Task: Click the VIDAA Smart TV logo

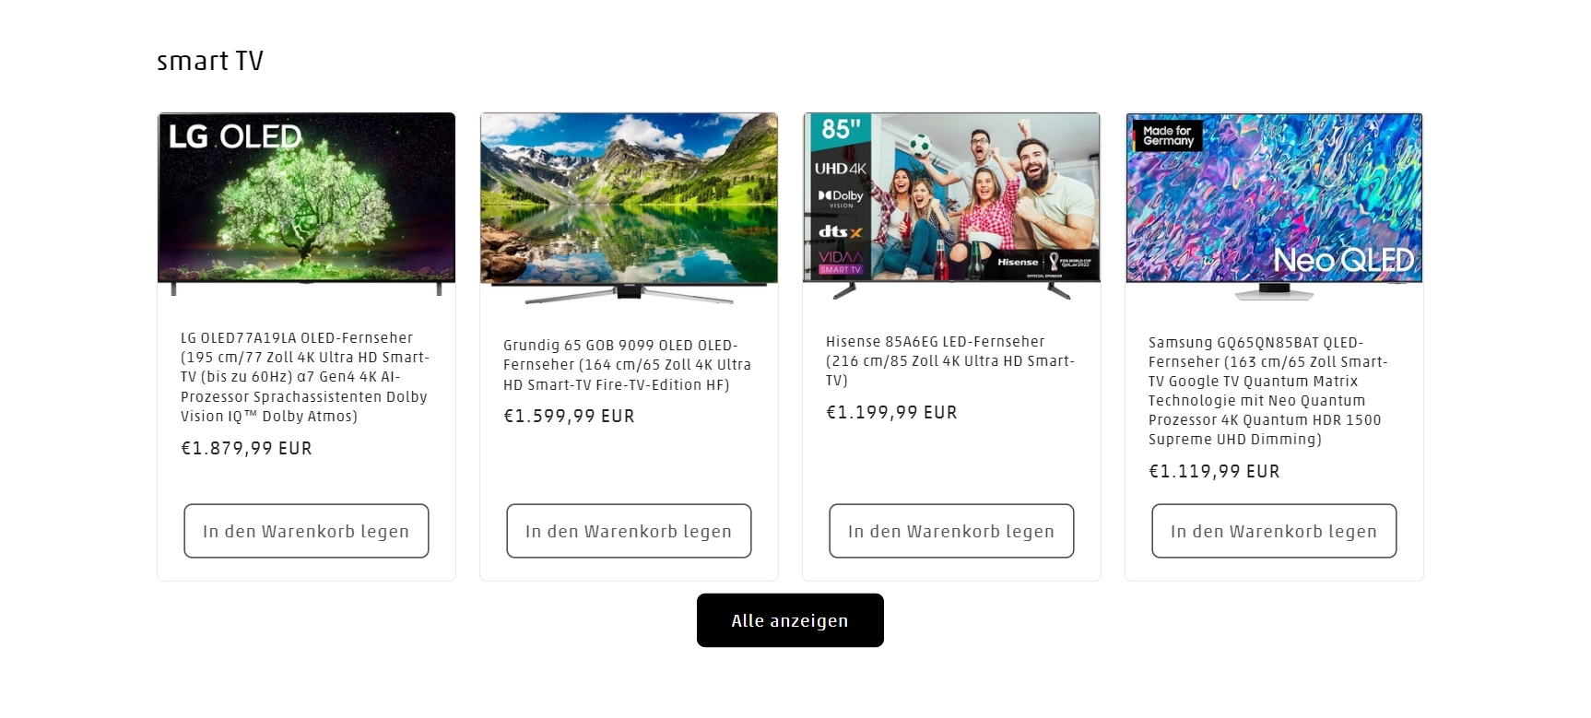Action: click(x=840, y=263)
